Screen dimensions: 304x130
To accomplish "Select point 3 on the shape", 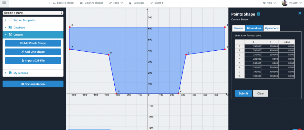I will click(x=186, y=55).
